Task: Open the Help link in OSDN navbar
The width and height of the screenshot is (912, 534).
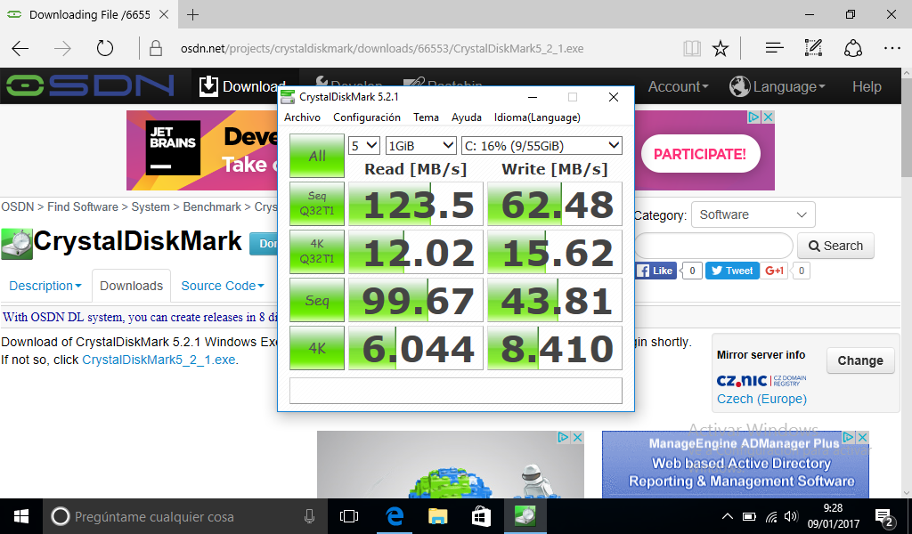Action: coord(867,86)
